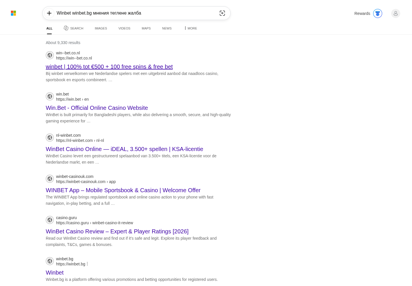Switch to the MAPS tab
This screenshot has width=412, height=286.
pyautogui.click(x=146, y=28)
